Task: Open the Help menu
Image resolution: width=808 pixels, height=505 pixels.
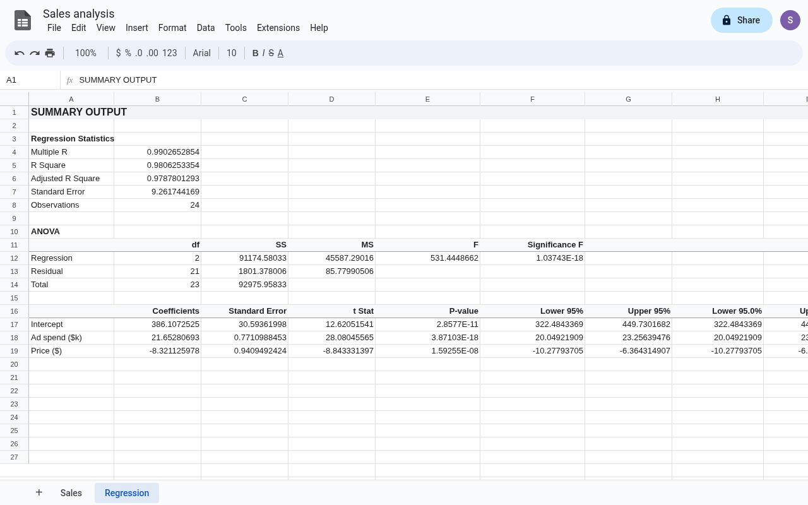Action: 319,28
